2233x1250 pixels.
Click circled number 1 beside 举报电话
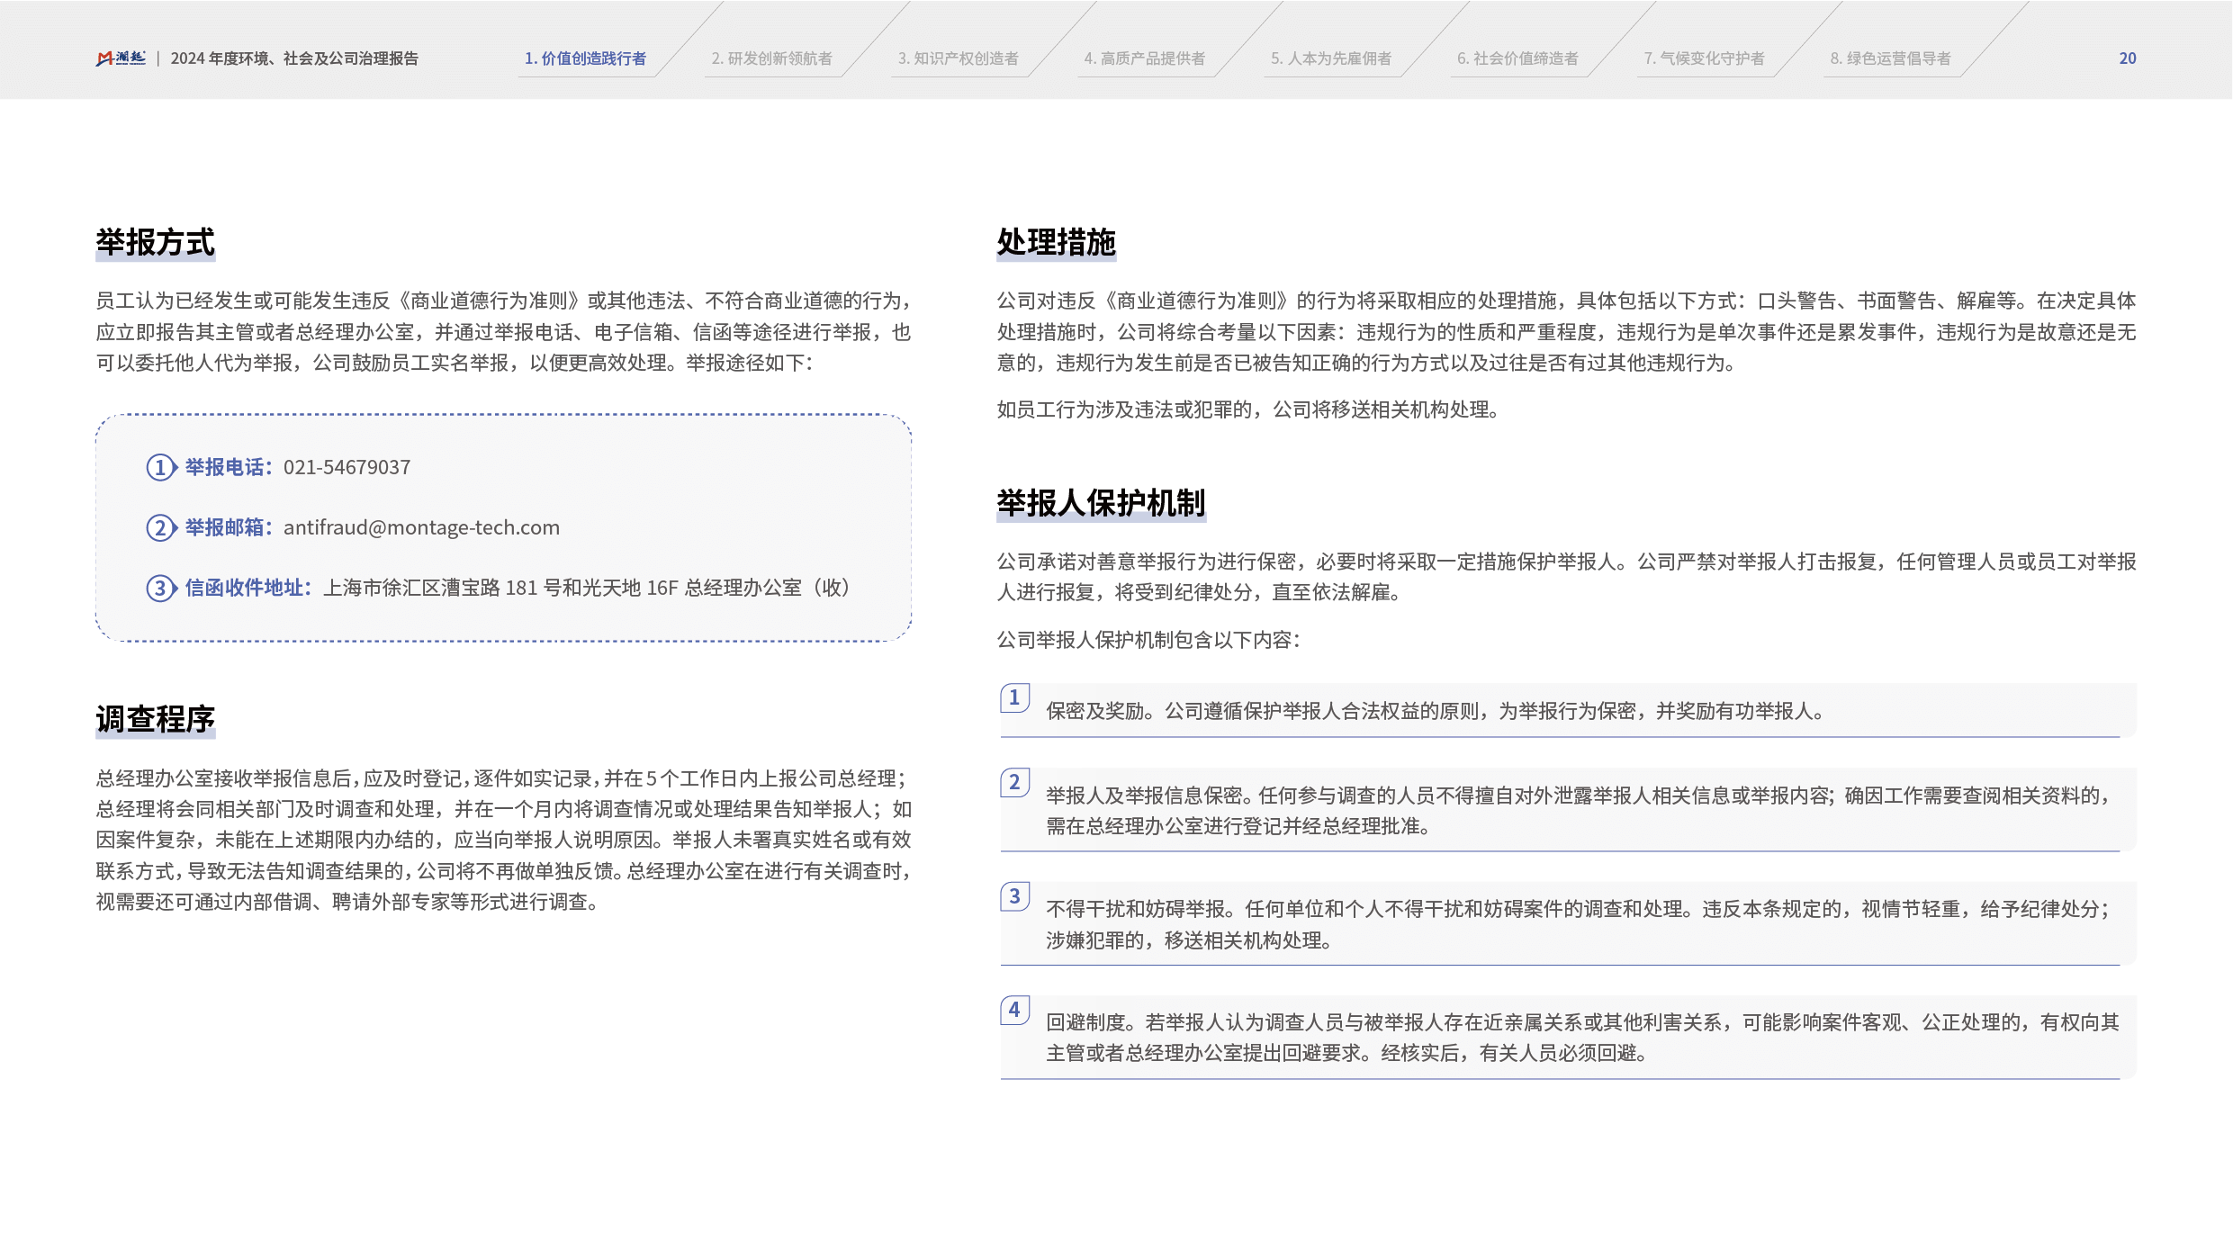point(161,467)
